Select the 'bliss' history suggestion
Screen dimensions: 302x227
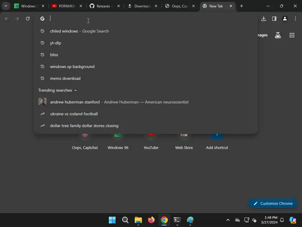click(146, 55)
